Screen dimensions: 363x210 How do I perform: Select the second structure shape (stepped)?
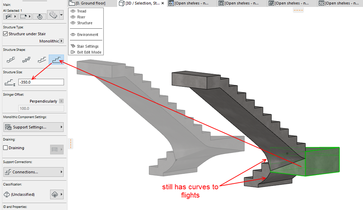point(26,60)
